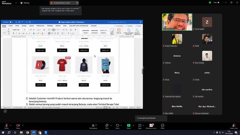The image size is (240, 135).
Task: Open the Design ribbon tab
Action: point(24,26)
